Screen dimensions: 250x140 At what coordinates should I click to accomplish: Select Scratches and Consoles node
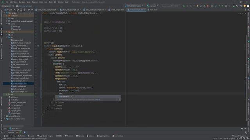(16, 119)
